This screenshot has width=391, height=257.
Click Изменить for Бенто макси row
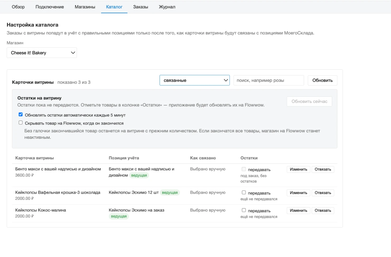pyautogui.click(x=299, y=169)
